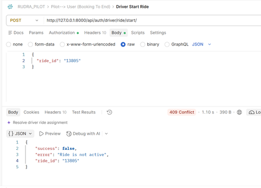Click the "Ride is not active" error text
The image size is (261, 188).
pos(82,155)
